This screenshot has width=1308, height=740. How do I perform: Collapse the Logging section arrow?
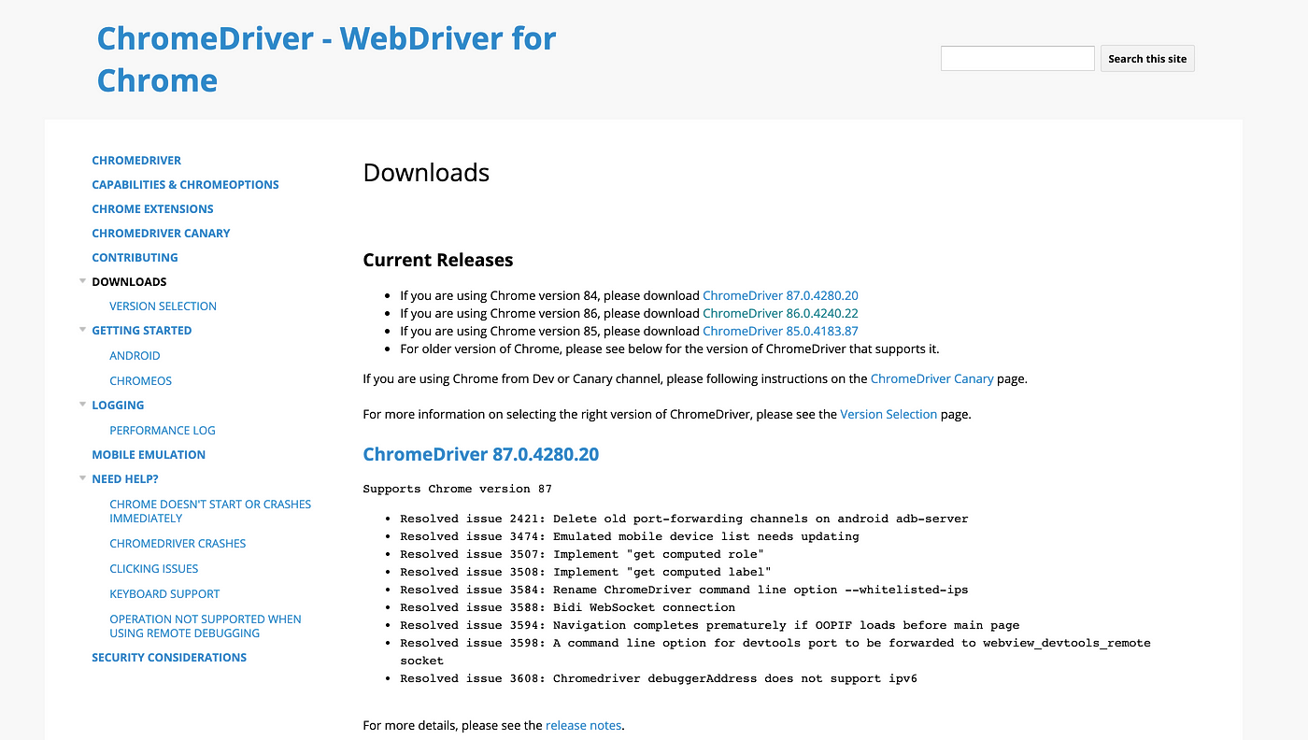(82, 405)
